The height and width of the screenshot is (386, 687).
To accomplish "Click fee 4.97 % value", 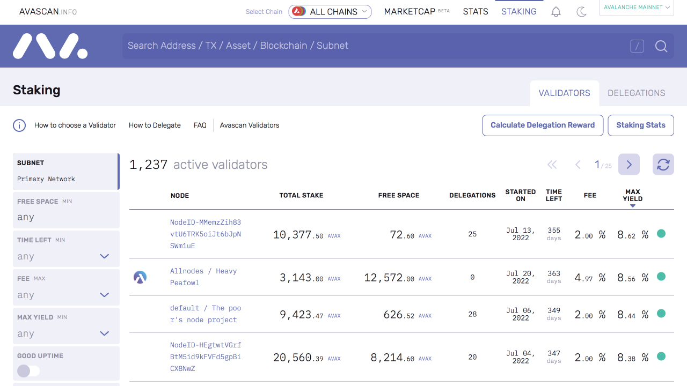I will (x=590, y=278).
